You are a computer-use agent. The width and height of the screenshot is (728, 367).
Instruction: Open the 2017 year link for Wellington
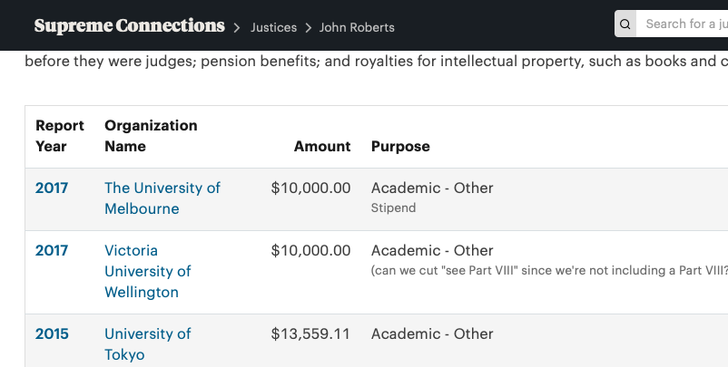(52, 251)
